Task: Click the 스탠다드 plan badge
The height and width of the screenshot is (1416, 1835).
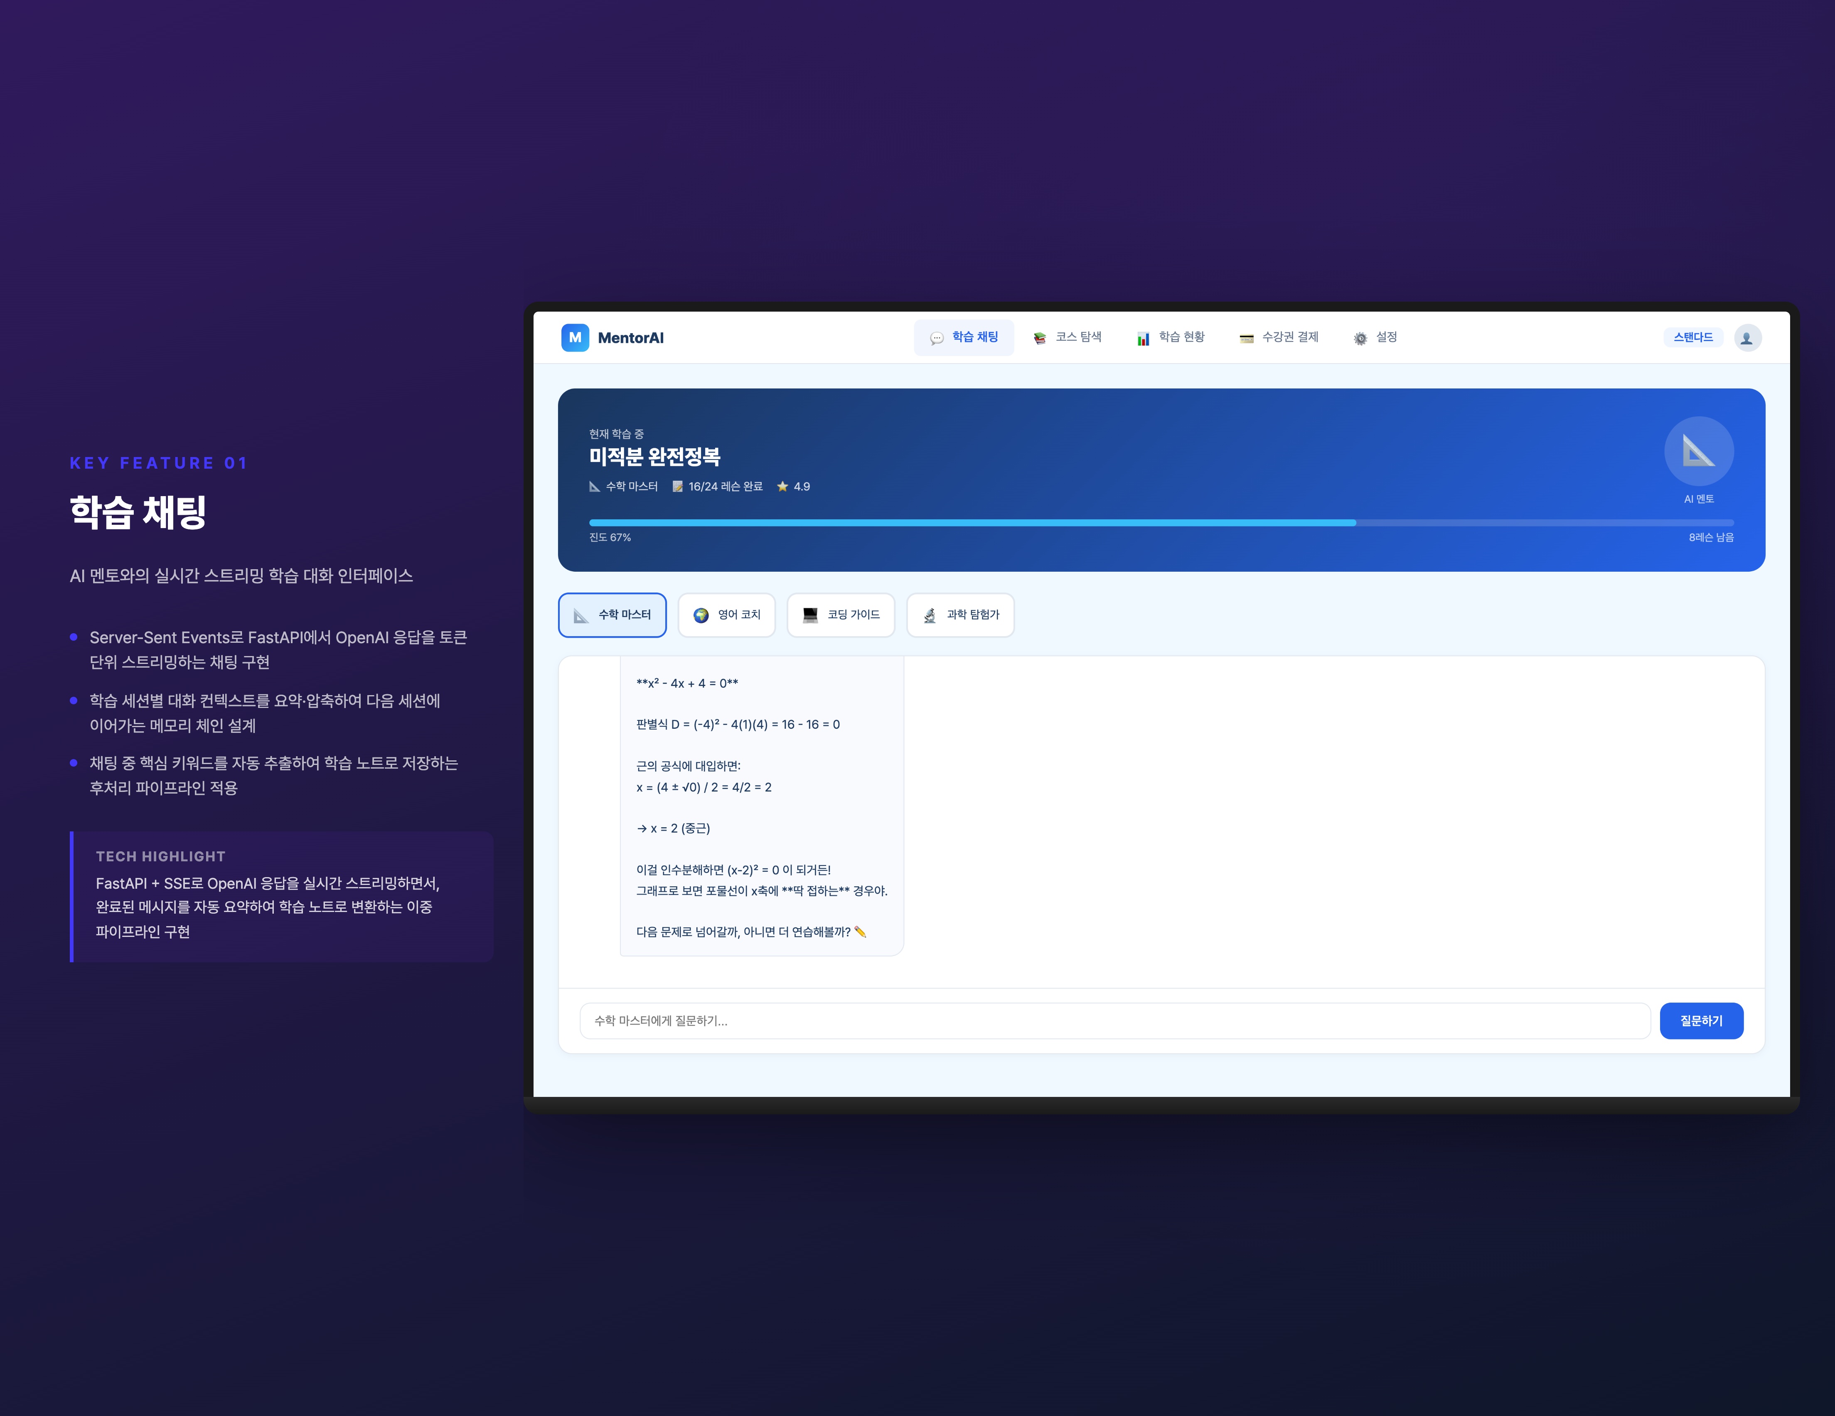Action: [x=1692, y=337]
